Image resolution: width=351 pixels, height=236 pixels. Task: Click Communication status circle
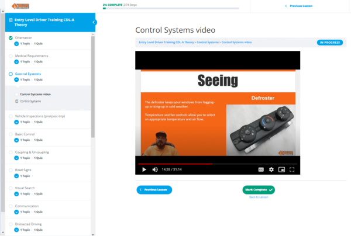point(11,206)
